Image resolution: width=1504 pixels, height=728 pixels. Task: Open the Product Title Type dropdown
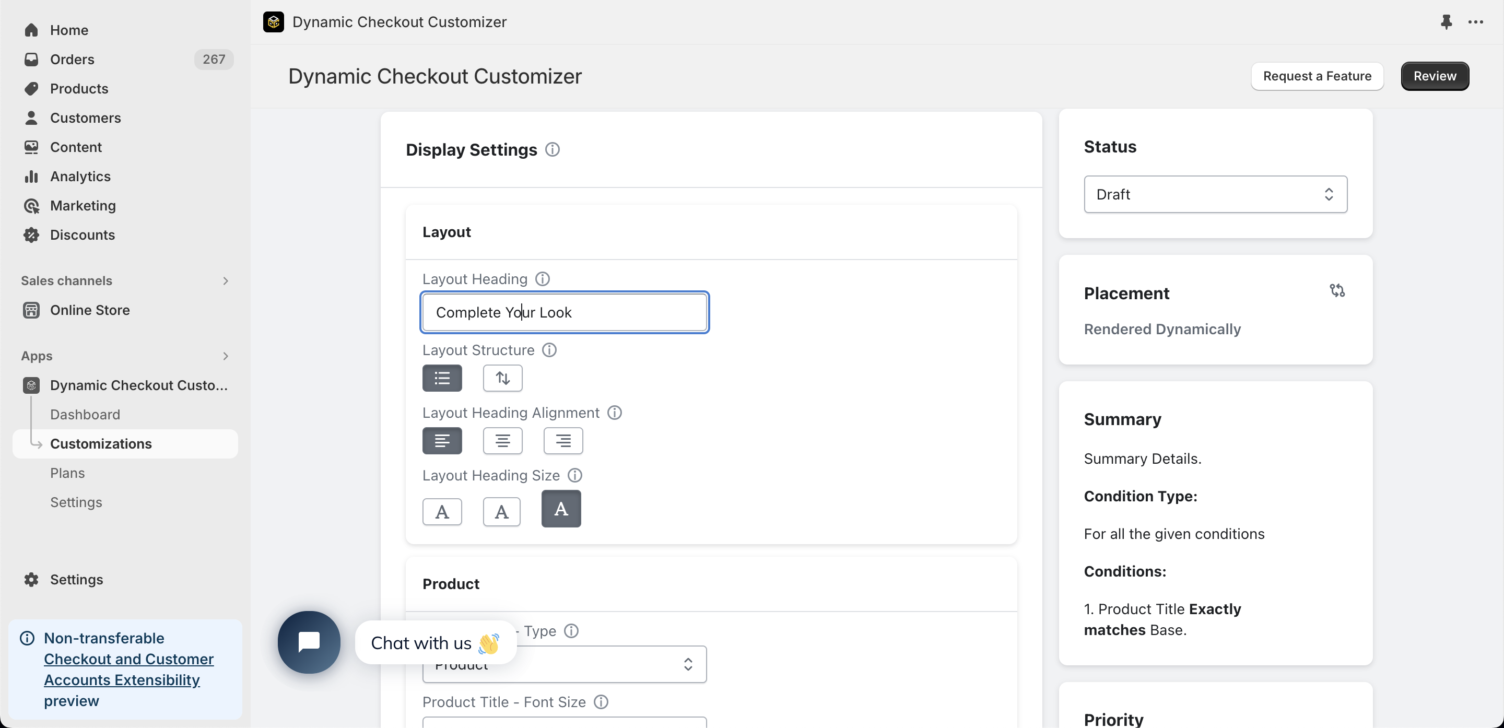(x=564, y=664)
